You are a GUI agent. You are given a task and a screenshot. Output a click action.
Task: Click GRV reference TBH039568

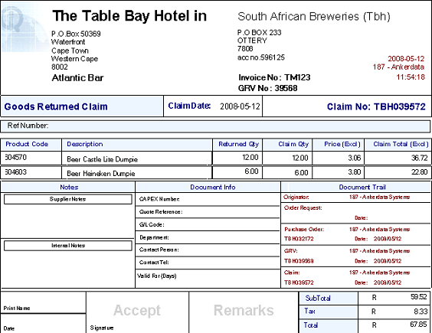(299, 261)
